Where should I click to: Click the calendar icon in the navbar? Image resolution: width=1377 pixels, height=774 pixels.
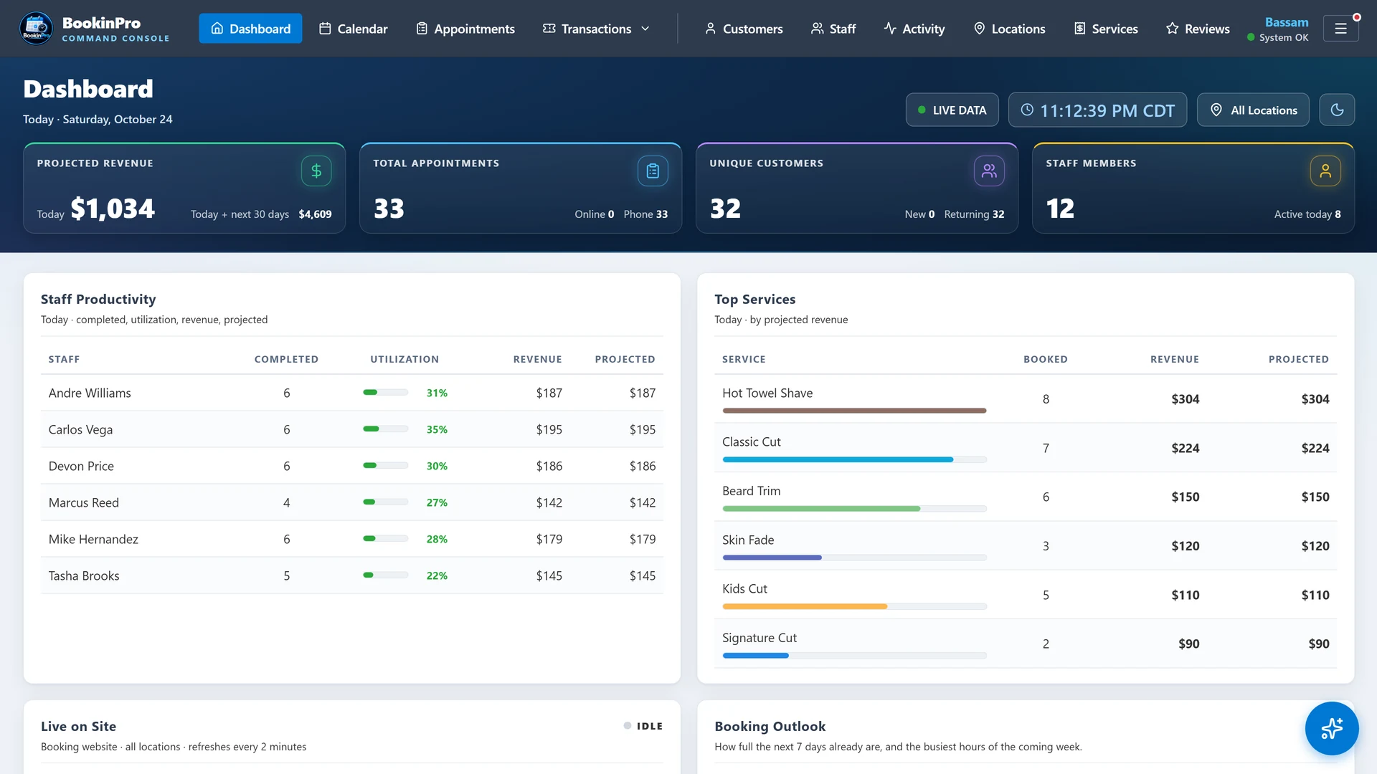325,29
